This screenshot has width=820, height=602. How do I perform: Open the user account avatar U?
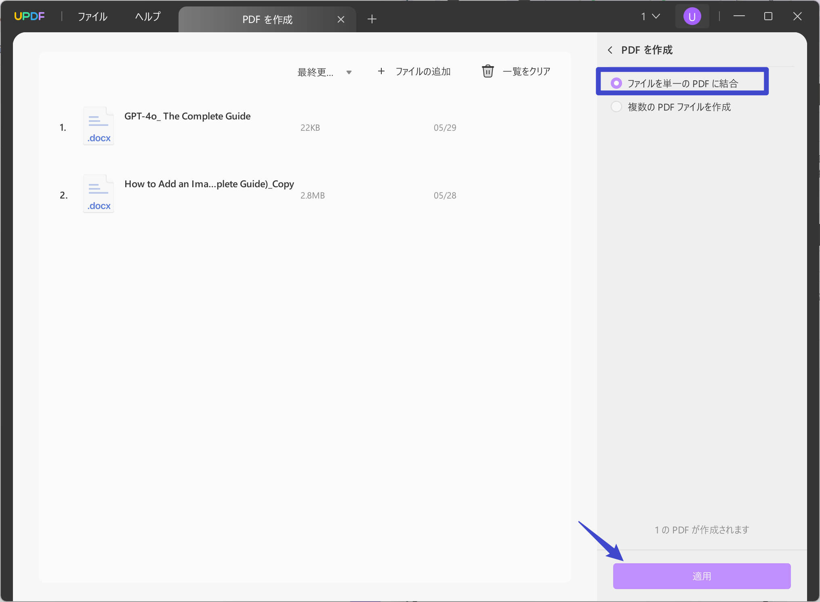692,17
